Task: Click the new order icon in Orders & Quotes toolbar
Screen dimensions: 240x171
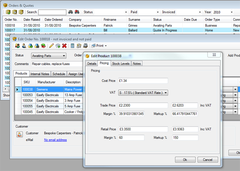Action: pos(8,12)
